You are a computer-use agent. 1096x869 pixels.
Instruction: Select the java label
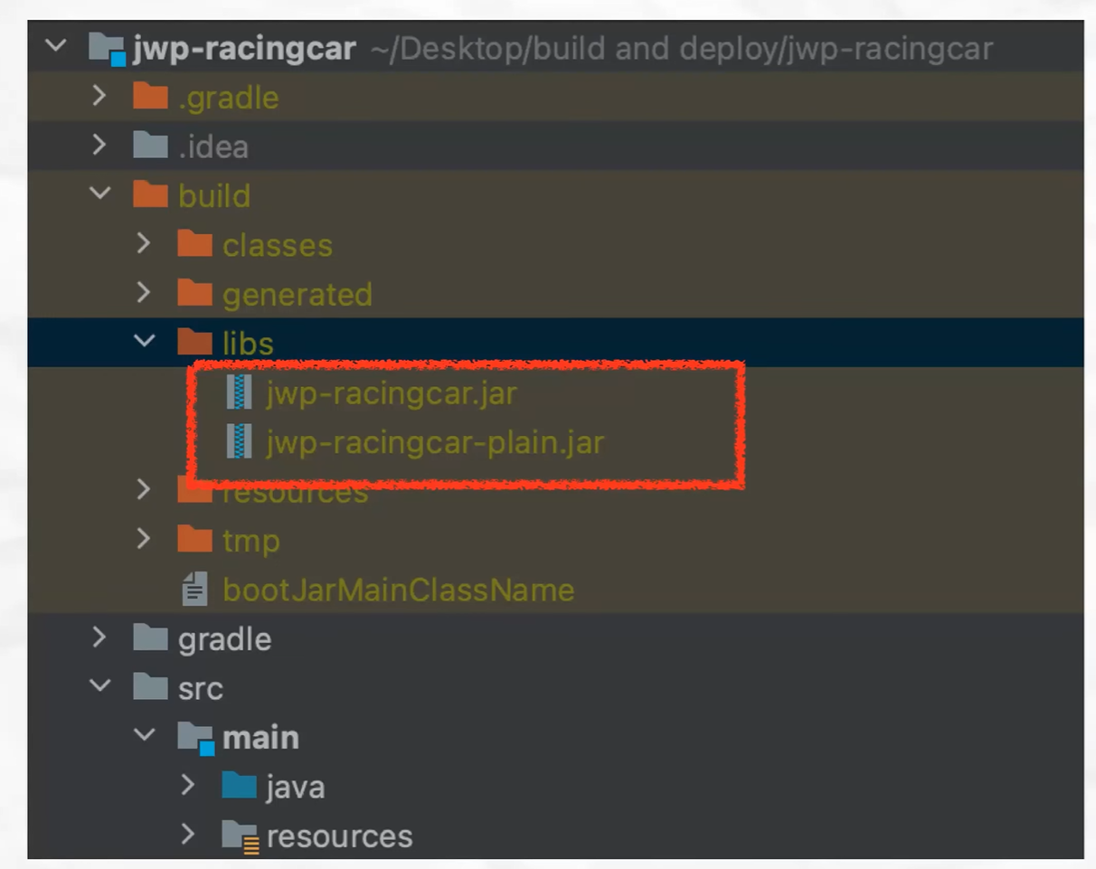pos(296,788)
